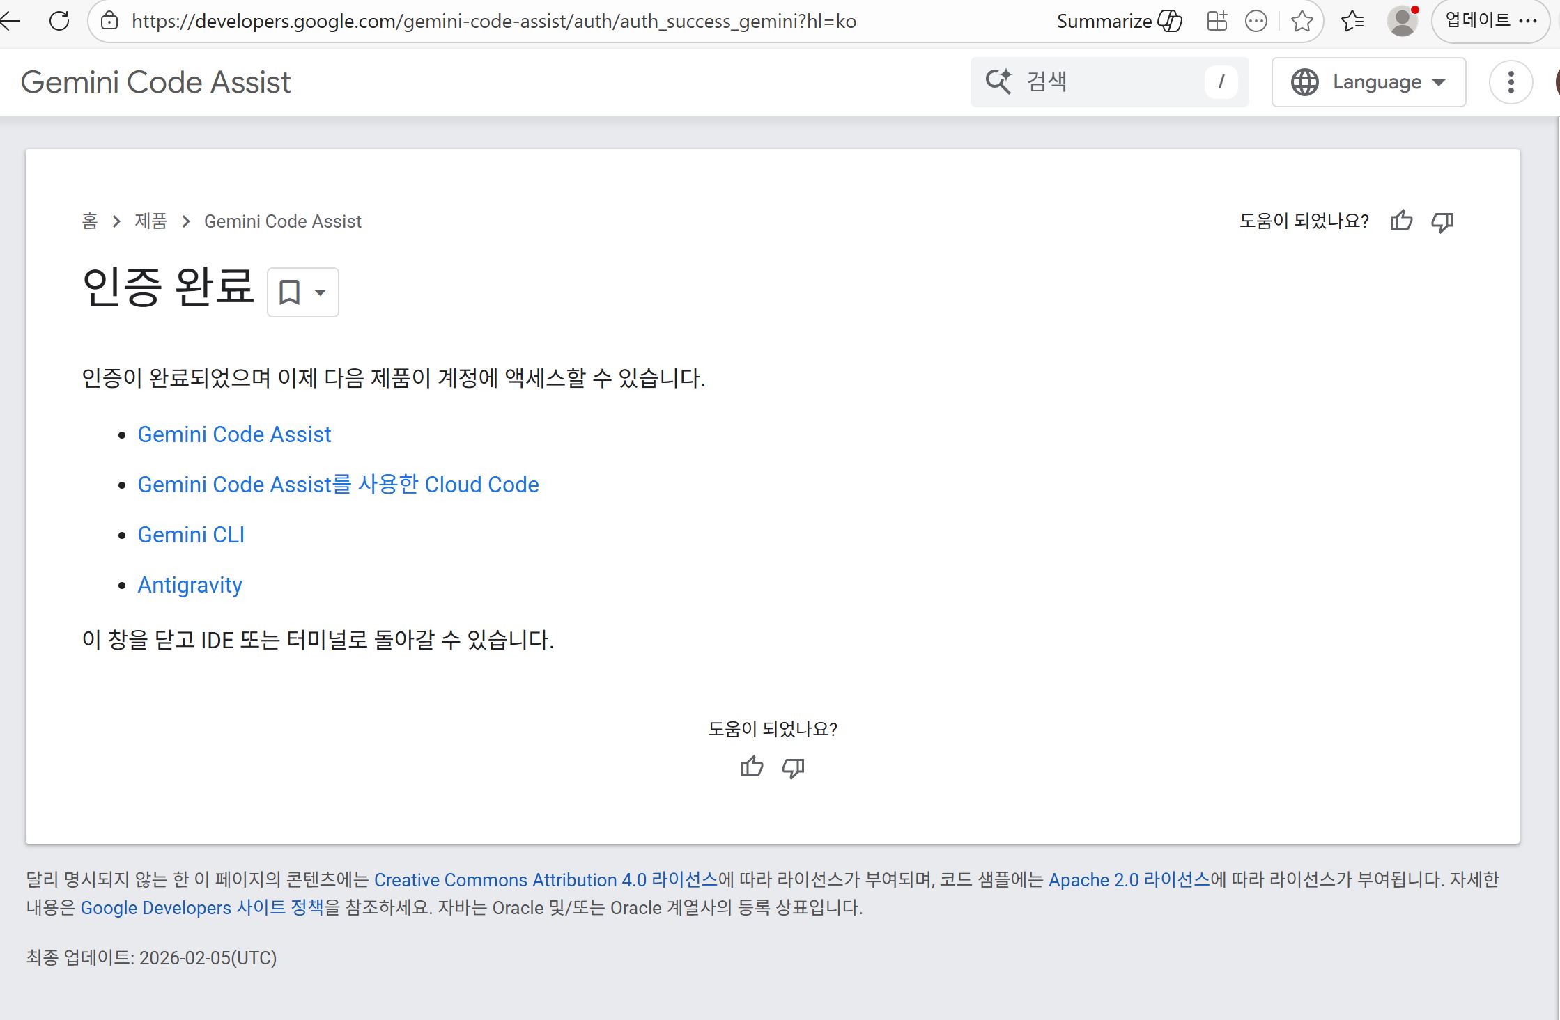Viewport: 1560px width, 1020px height.
Task: Click the bottom thumbs-down icon
Action: tap(793, 767)
